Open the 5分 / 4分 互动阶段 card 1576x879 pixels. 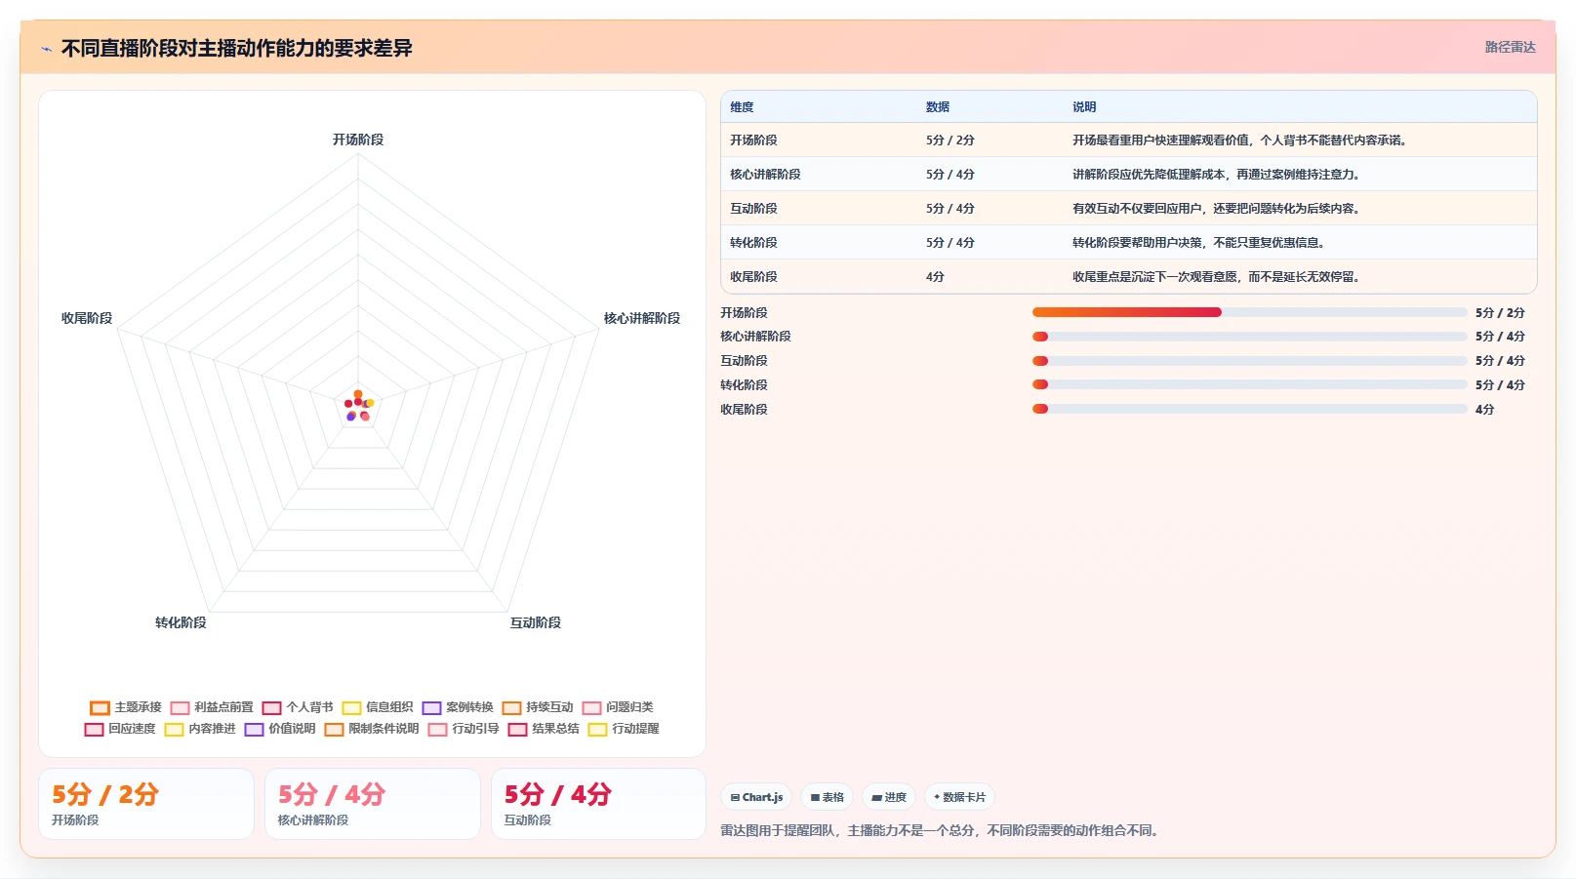point(598,804)
